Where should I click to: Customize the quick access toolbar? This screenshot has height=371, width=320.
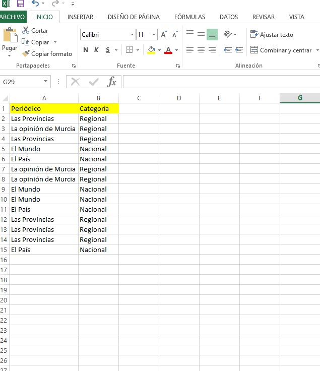pos(73,4)
